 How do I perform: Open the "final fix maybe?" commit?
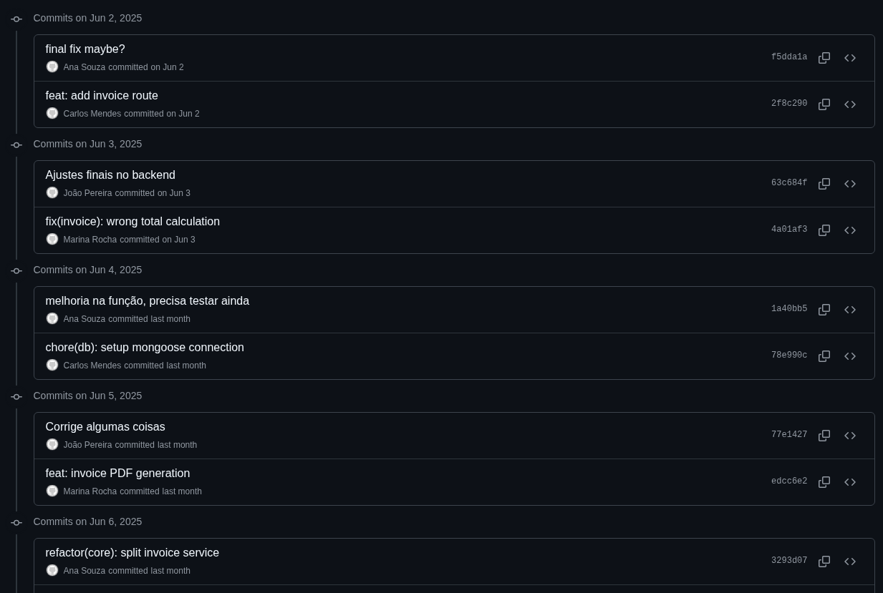coord(85,49)
